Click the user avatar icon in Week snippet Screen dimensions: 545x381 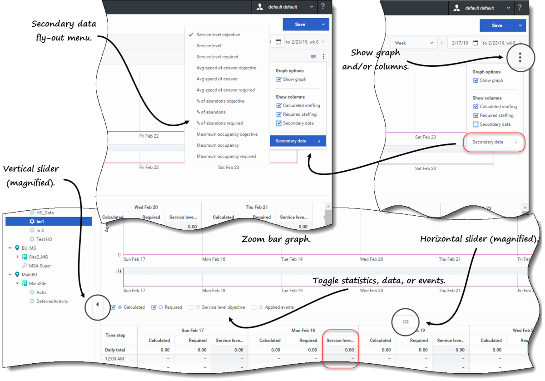pos(457,8)
